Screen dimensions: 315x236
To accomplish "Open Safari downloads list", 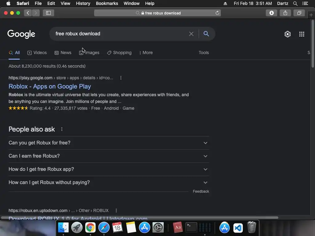I will tap(271, 13).
